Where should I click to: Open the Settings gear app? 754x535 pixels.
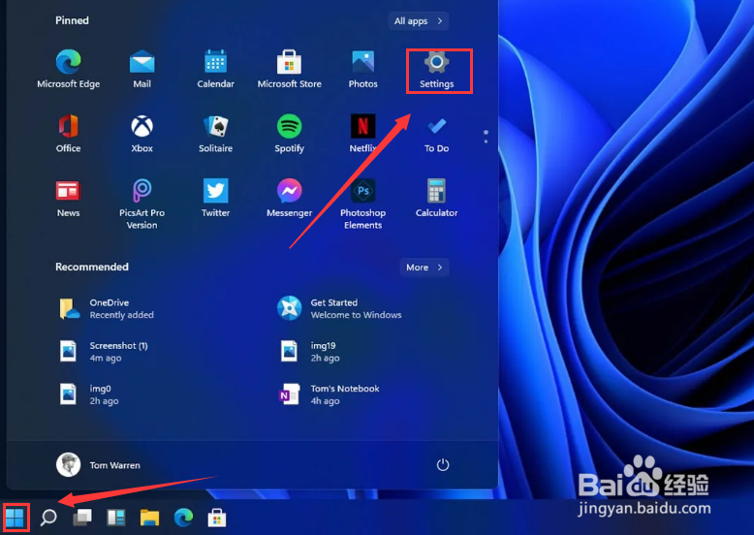[x=437, y=69]
